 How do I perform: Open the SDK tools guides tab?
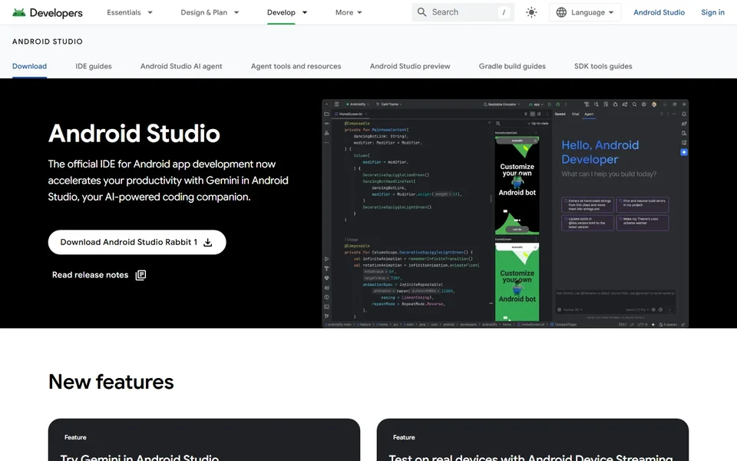pos(603,66)
